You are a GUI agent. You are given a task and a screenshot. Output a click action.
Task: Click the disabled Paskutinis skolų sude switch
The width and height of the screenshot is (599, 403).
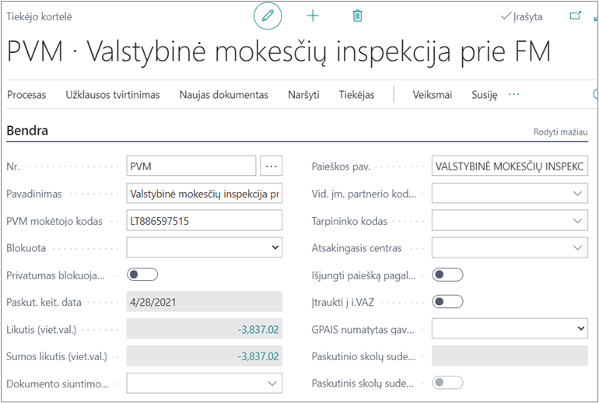[x=448, y=382]
